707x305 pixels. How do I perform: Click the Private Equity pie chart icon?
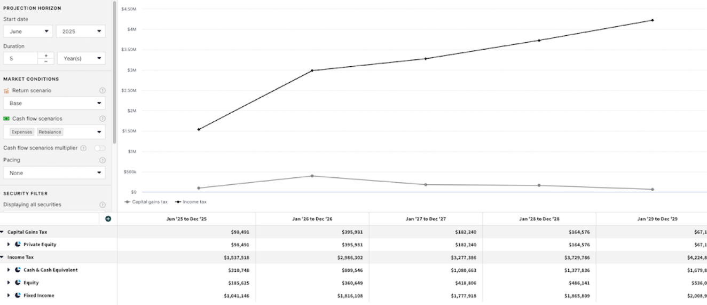[18, 245]
